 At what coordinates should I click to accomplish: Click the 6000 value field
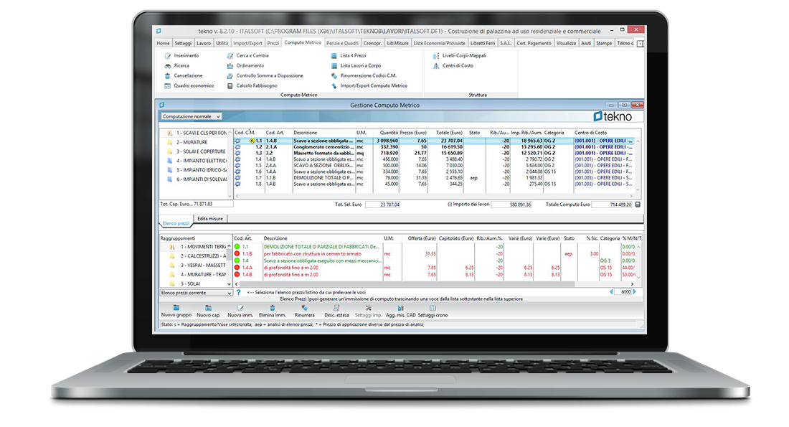pos(623,292)
